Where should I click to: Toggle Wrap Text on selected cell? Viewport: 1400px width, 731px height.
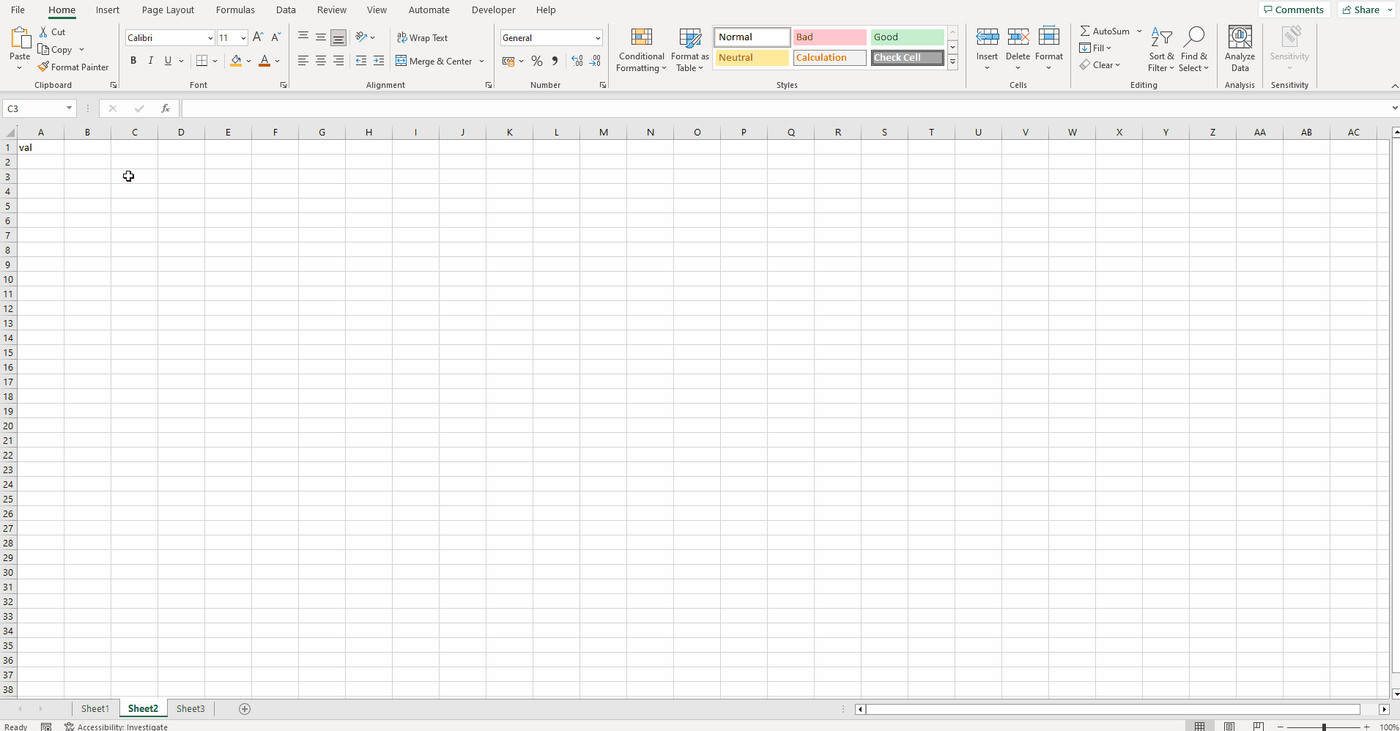(x=423, y=37)
